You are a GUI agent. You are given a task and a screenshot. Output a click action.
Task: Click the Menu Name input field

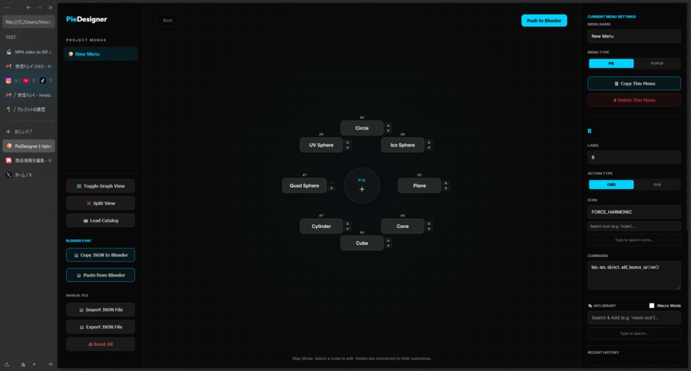(634, 36)
